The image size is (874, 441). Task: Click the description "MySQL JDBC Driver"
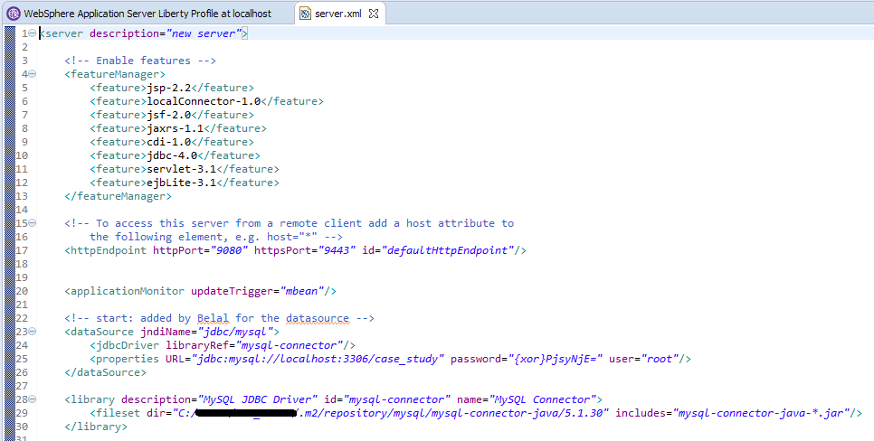click(258, 399)
